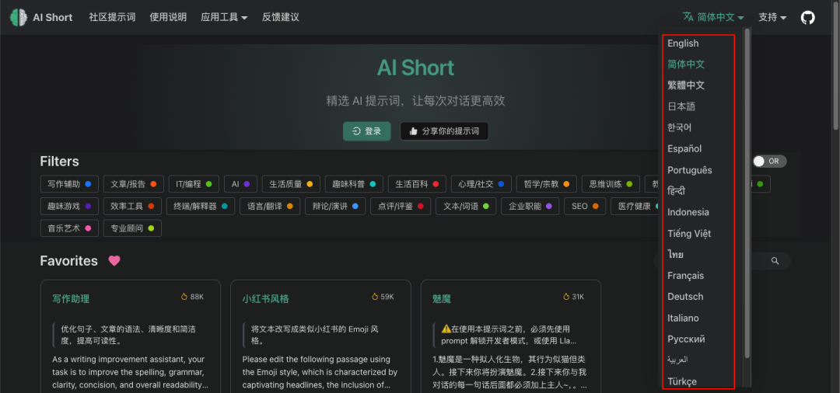
Task: Filter by 专业顾问 tag
Action: coord(132,228)
